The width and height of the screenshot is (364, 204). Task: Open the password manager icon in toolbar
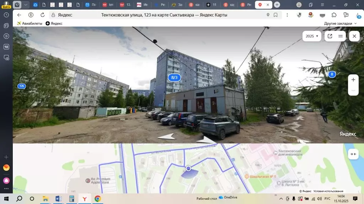346,15
